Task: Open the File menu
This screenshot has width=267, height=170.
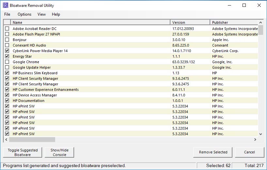Action: pos(7,14)
